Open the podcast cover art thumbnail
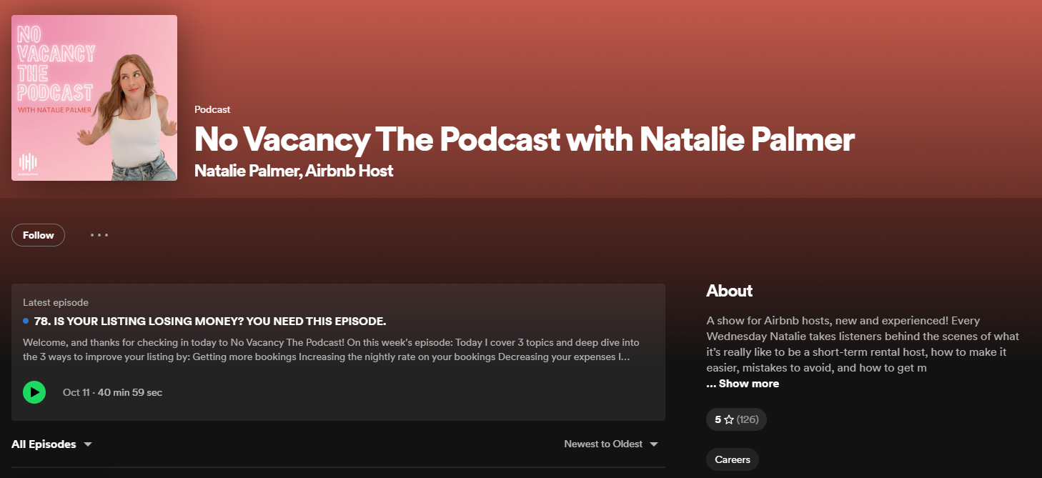 (94, 97)
